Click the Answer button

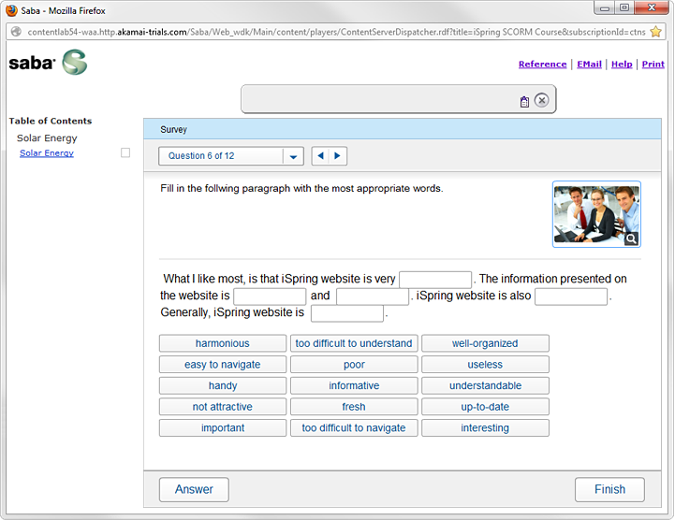pyautogui.click(x=194, y=489)
